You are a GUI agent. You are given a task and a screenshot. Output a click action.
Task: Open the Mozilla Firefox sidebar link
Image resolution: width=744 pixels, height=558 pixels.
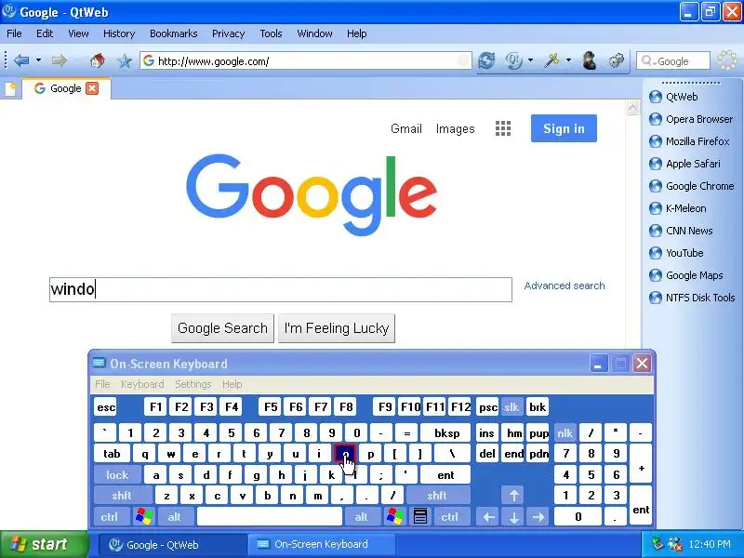point(697,141)
